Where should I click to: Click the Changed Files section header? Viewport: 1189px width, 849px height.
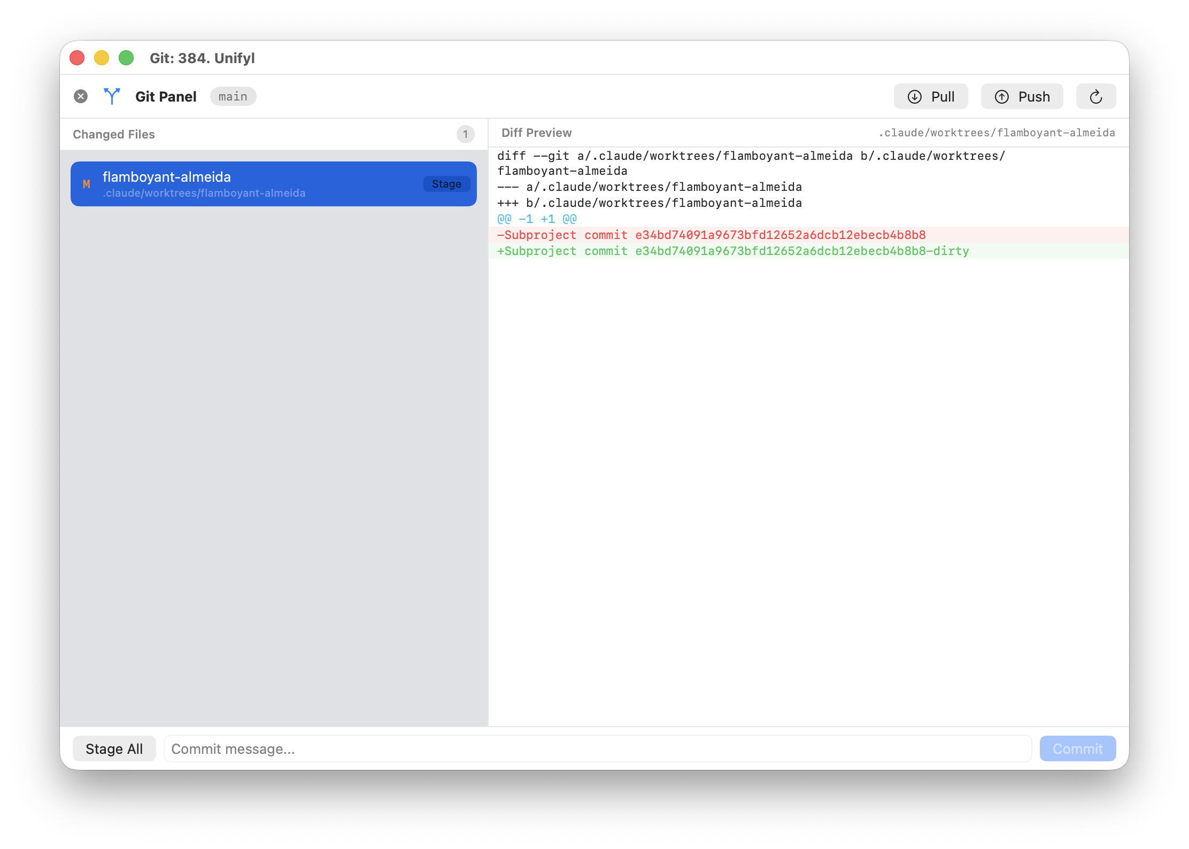[113, 134]
